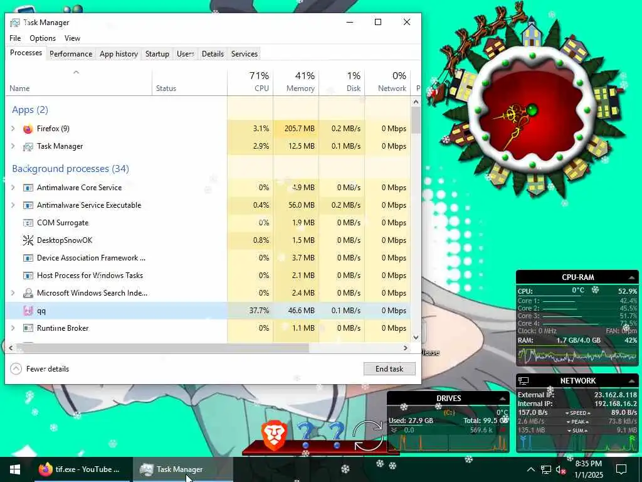Sort processes by Disk column
This screenshot has height=482, width=642.
pyautogui.click(x=342, y=82)
